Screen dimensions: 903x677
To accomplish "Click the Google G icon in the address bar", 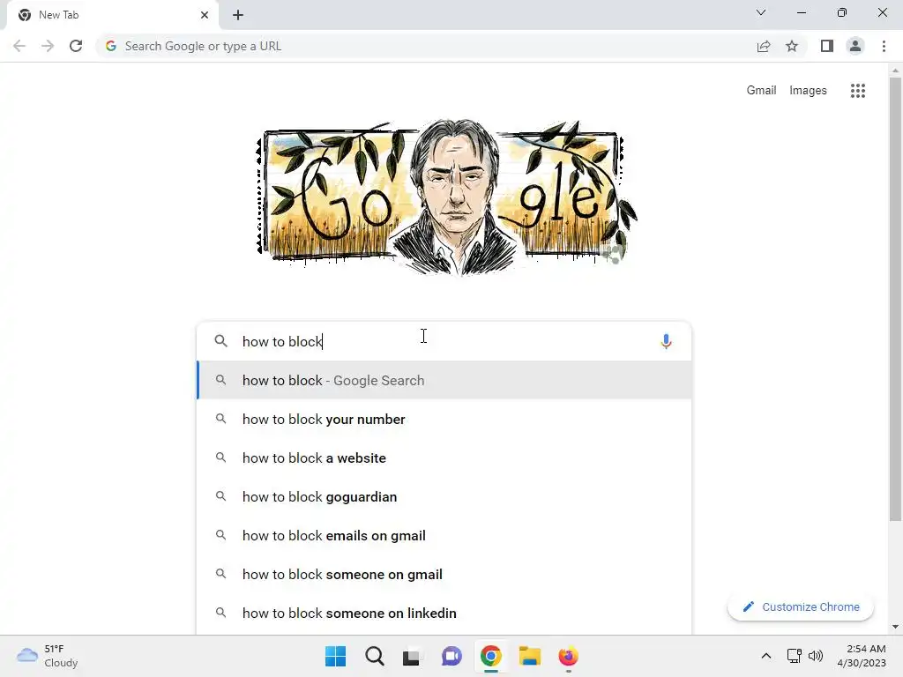I will (x=111, y=46).
